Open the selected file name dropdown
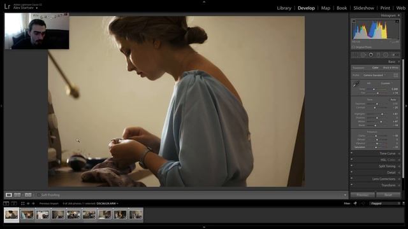Image resolution: width=408 pixels, height=229 pixels. (107, 204)
